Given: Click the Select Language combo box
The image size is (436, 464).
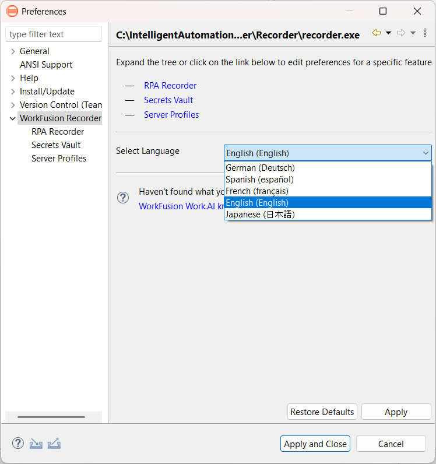Looking at the screenshot, I should pyautogui.click(x=328, y=153).
